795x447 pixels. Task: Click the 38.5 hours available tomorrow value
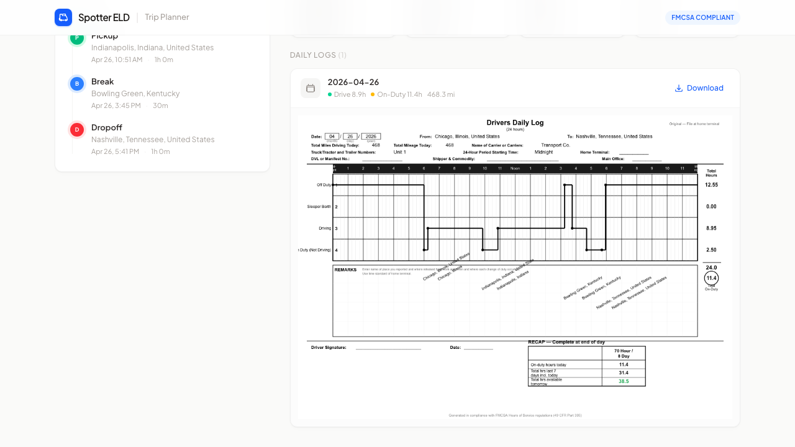[624, 381]
